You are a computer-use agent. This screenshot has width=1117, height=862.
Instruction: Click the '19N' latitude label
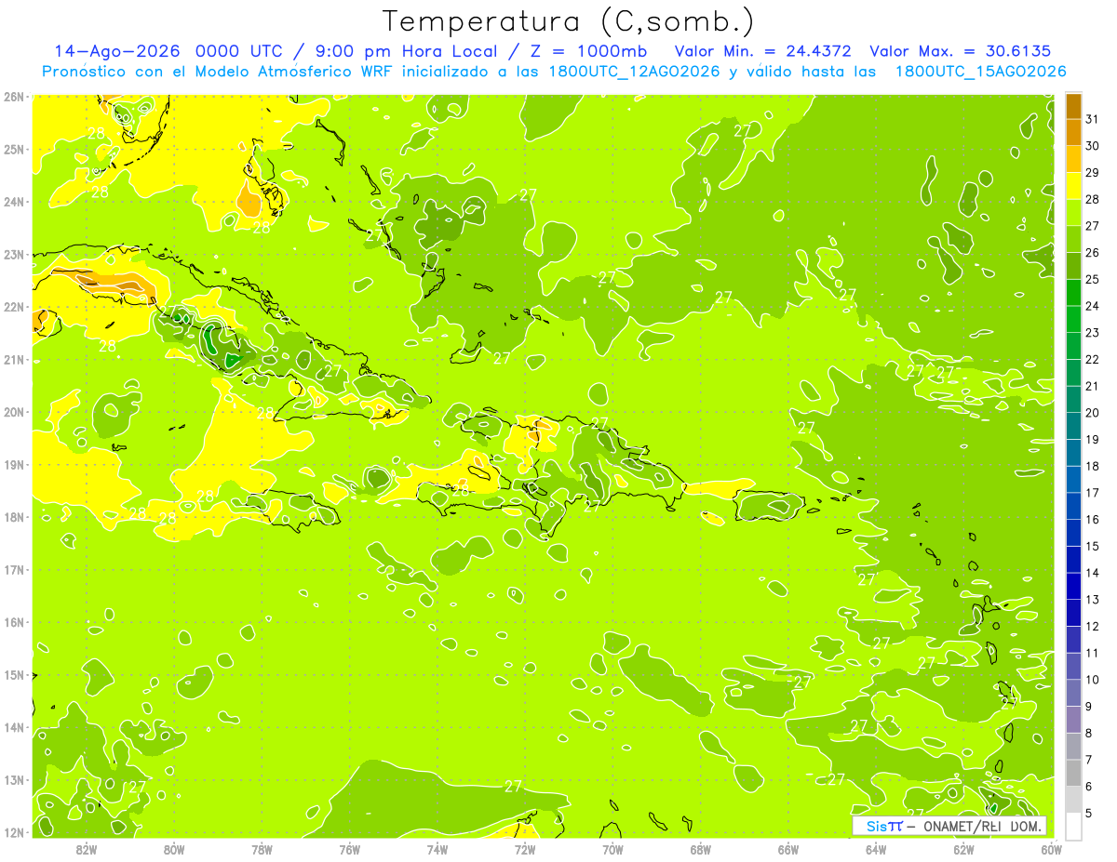(13, 465)
